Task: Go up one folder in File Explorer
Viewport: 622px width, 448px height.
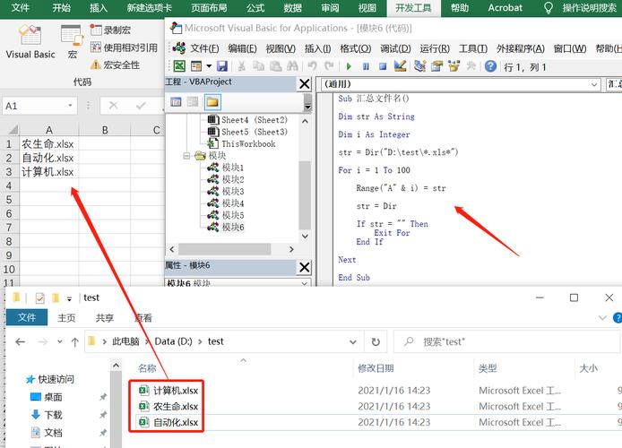Action: [74, 341]
